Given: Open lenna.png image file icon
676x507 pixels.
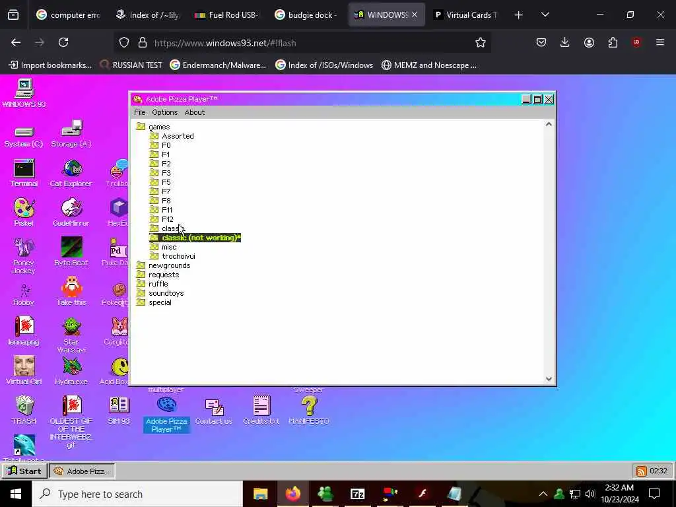Looking at the screenshot, I should tap(24, 331).
